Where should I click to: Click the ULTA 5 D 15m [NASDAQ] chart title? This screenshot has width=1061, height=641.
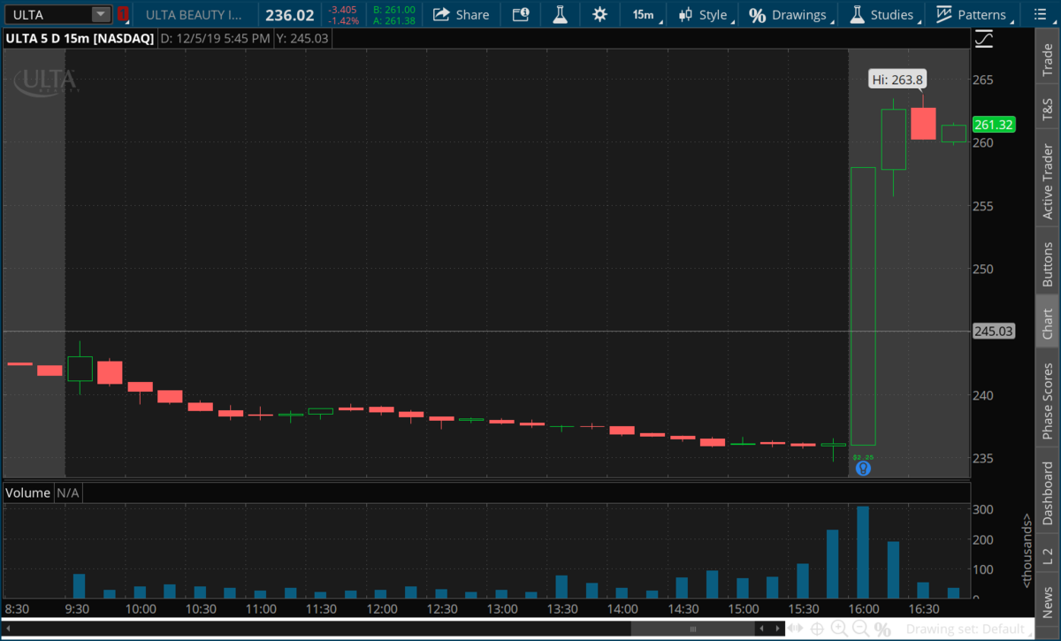pyautogui.click(x=78, y=39)
